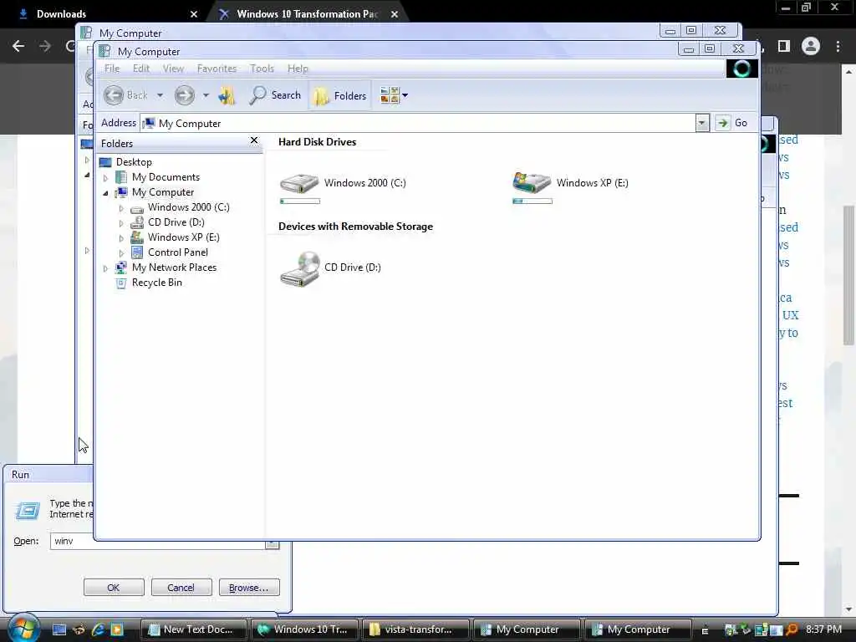Select Windows 2000 (C:) in folder tree
The width and height of the screenshot is (856, 642).
pyautogui.click(x=188, y=207)
